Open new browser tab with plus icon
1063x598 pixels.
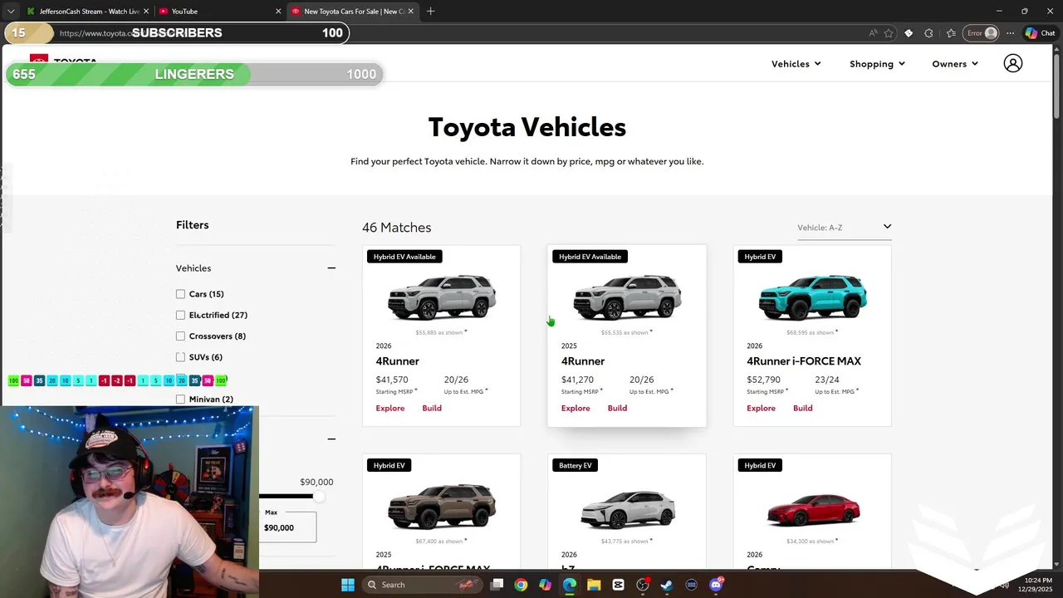click(x=430, y=11)
